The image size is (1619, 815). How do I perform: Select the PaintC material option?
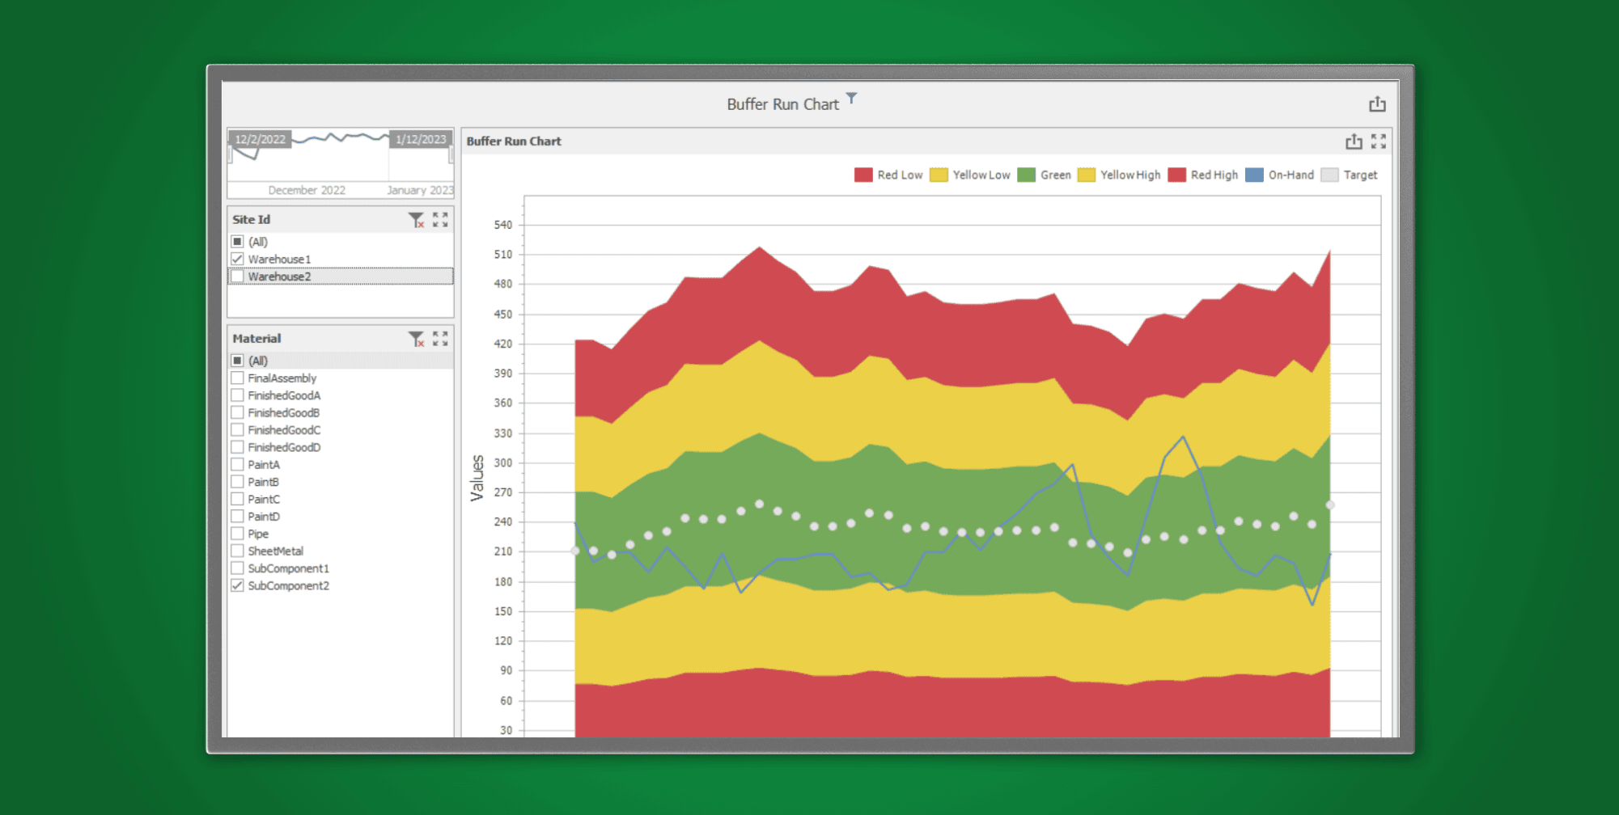point(238,500)
